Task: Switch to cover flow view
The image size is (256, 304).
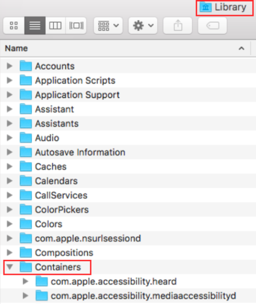Action: 76,25
